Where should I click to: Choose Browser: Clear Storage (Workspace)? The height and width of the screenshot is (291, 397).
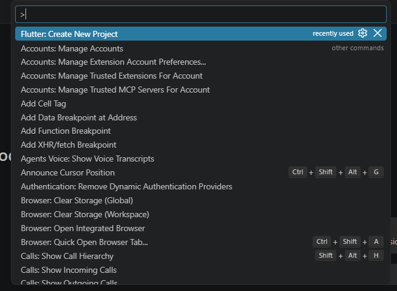point(201,214)
